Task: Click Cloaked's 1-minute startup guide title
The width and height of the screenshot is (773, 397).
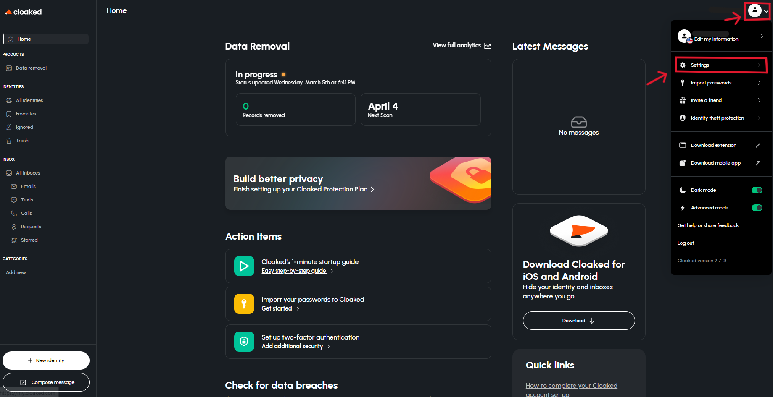Action: click(x=310, y=262)
